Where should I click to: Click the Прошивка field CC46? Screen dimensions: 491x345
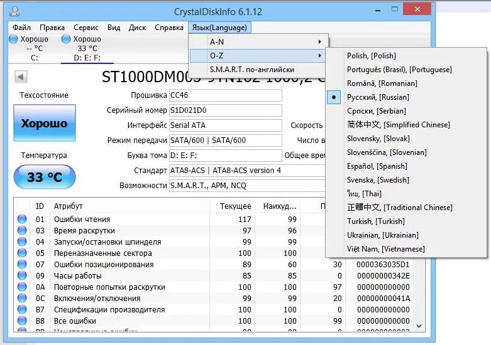click(226, 95)
